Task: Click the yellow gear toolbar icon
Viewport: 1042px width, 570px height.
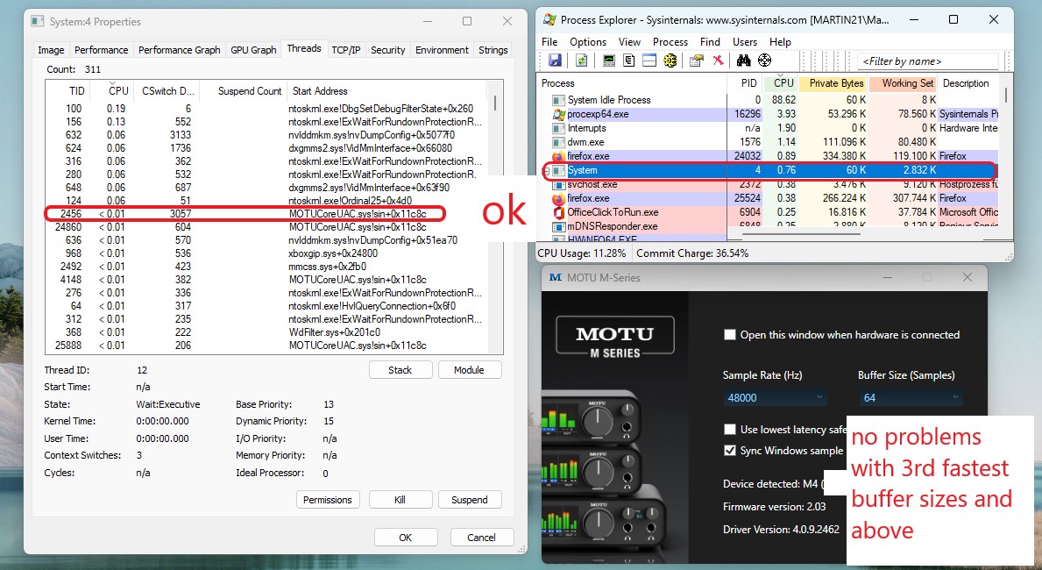Action: pyautogui.click(x=670, y=61)
